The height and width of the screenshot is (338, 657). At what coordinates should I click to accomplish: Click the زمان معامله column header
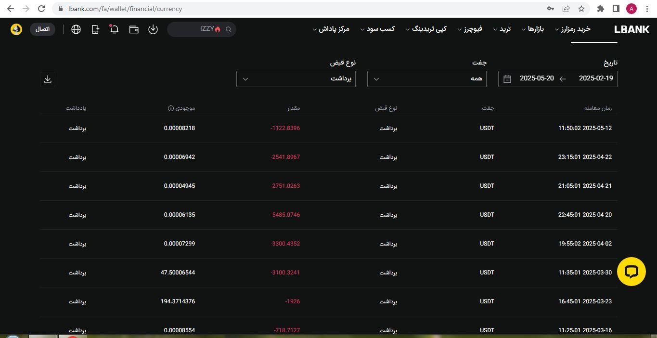click(x=598, y=108)
